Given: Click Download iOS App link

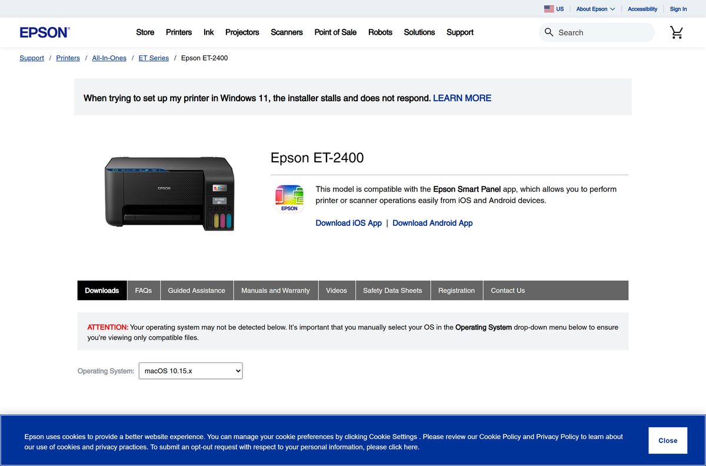Looking at the screenshot, I should click(x=349, y=223).
